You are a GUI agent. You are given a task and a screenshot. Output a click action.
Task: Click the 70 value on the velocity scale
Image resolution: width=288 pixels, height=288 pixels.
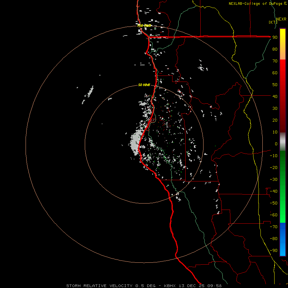point(275,61)
